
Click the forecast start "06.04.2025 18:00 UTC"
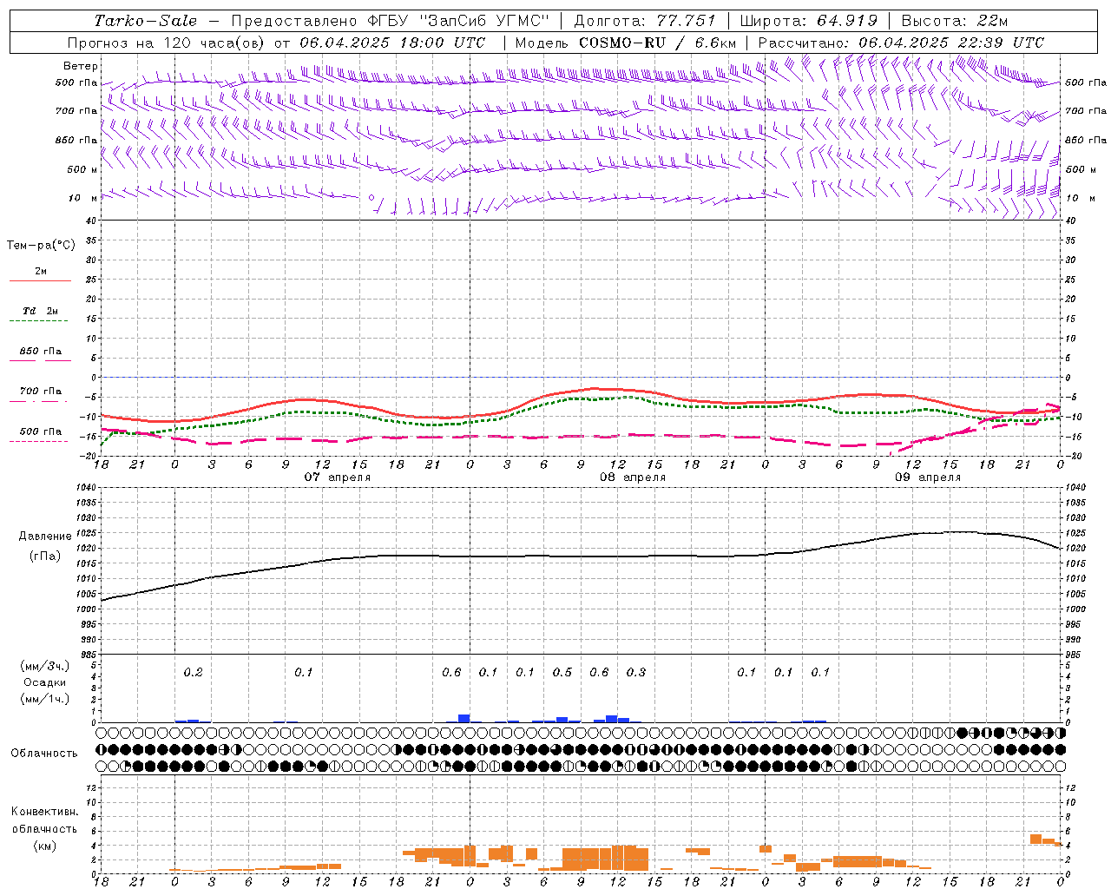point(392,43)
